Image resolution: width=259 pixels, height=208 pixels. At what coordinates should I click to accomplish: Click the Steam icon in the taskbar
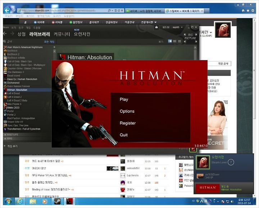coord(57,202)
